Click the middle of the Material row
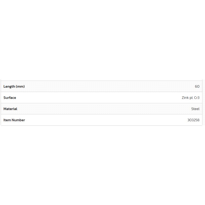This screenshot has width=205, height=205. pyautogui.click(x=101, y=109)
